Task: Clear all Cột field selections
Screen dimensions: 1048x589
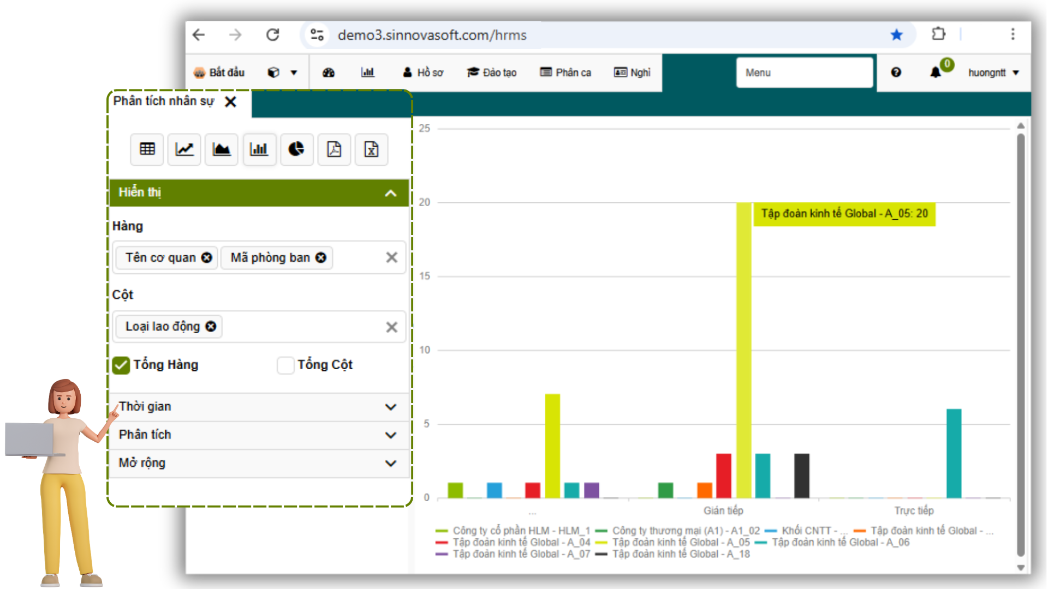Action: 391,327
